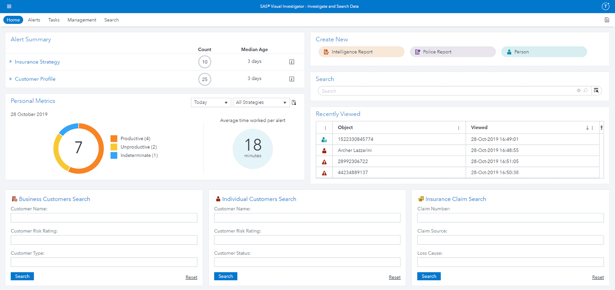615x290 pixels.
Task: Open the Object column options menu
Action: pos(459,128)
